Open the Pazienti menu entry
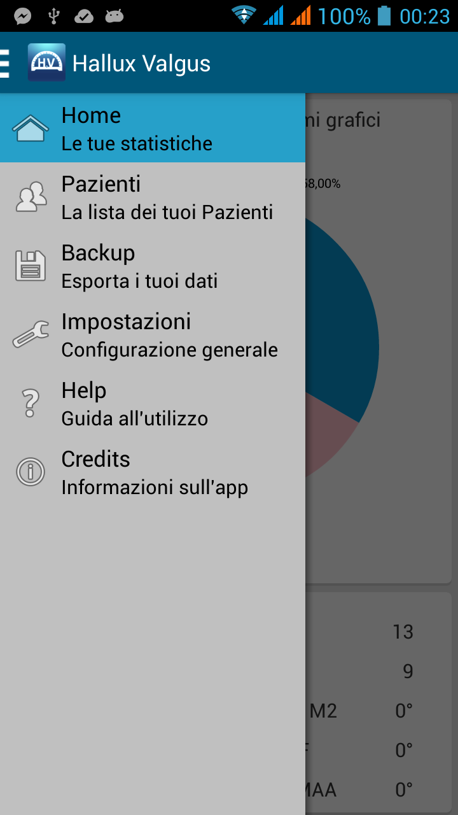Image resolution: width=458 pixels, height=815 pixels. click(x=101, y=184)
